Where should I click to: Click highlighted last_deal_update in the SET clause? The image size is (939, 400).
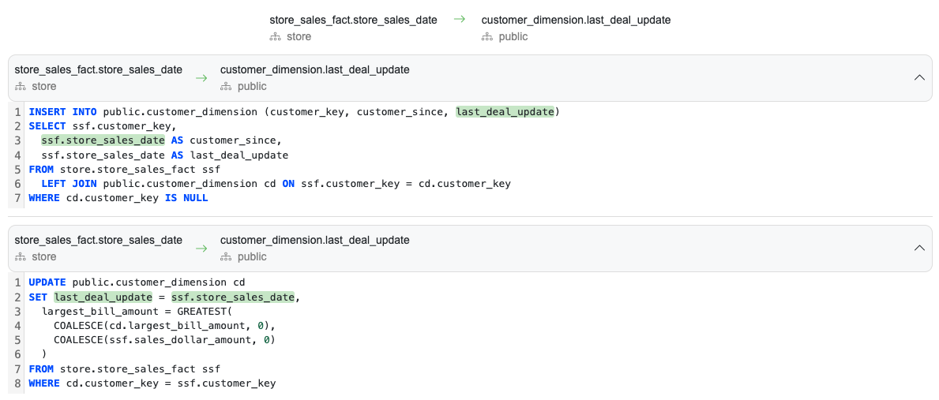[103, 297]
